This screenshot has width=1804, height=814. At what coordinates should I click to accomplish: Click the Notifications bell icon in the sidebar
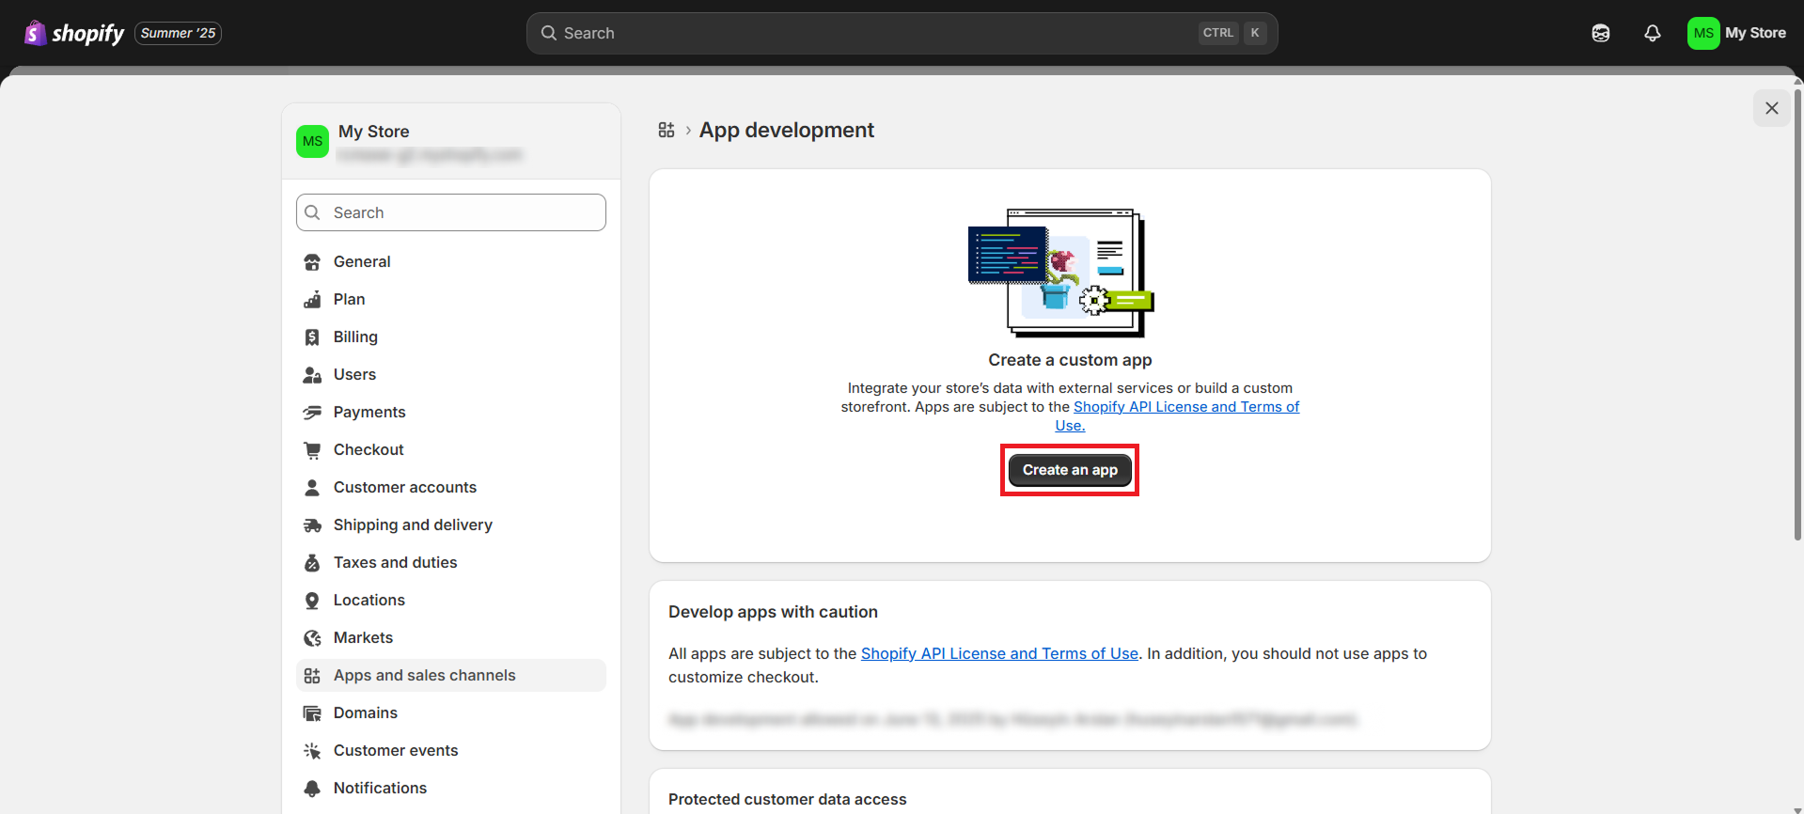pyautogui.click(x=312, y=789)
